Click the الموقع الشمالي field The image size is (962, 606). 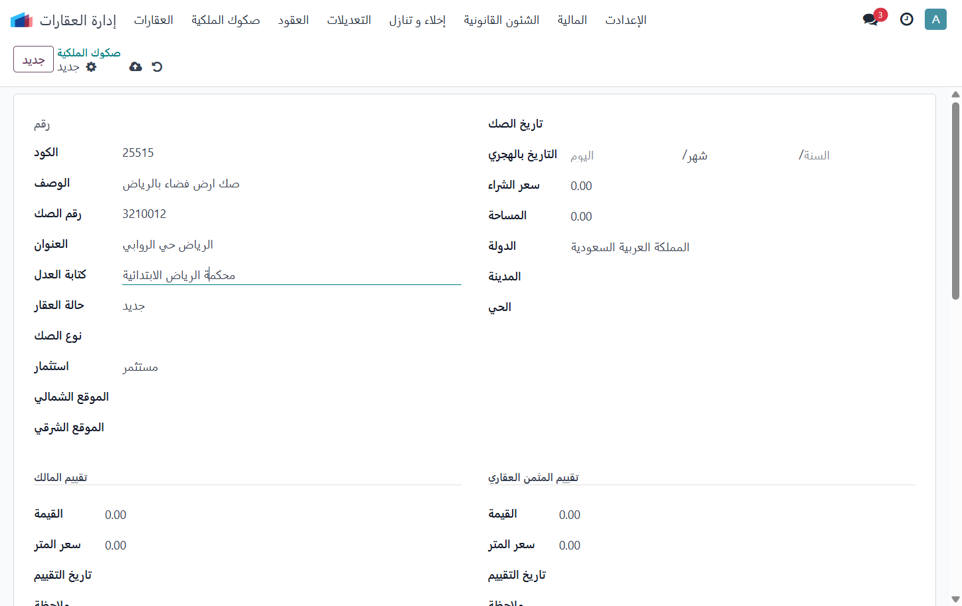click(x=292, y=397)
